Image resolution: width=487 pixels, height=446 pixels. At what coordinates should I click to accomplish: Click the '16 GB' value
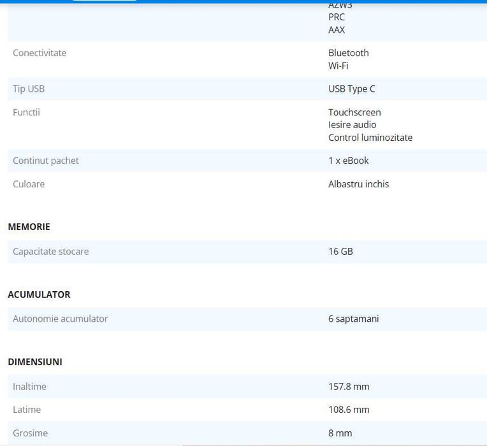(340, 252)
